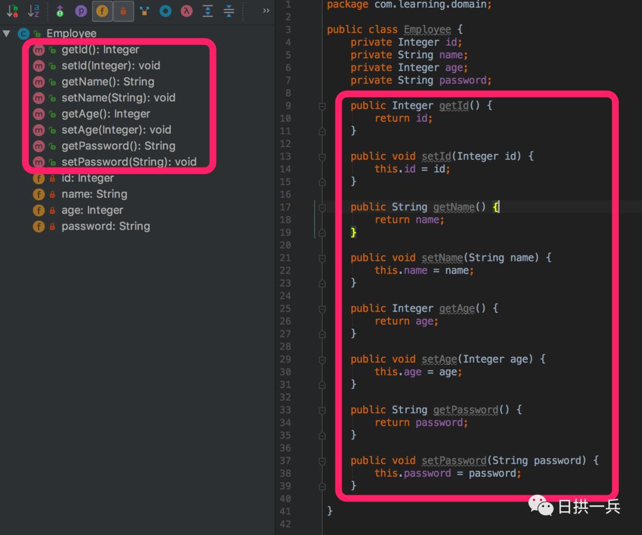Select the Employee class node in Structure

[71, 33]
